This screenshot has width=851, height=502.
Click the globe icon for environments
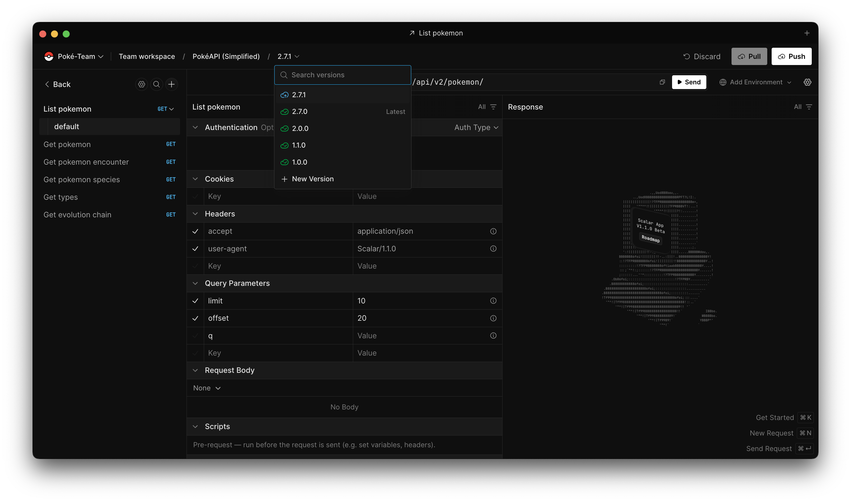click(x=722, y=82)
